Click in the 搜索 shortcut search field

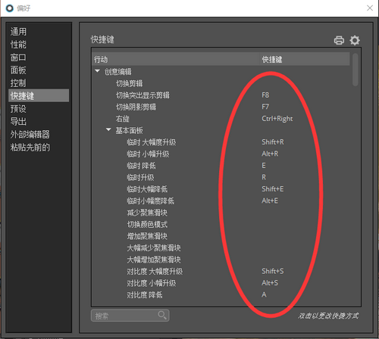(130, 316)
